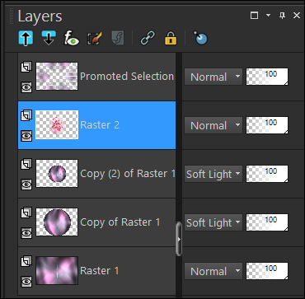Open blend mode dropdown for Raster 2
305x299 pixels.
(x=213, y=125)
